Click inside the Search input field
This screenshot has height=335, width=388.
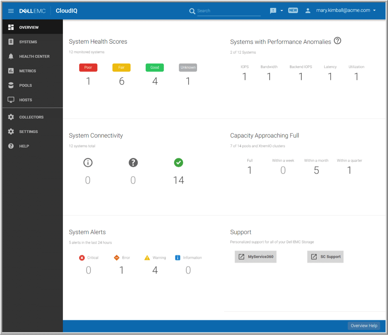229,11
